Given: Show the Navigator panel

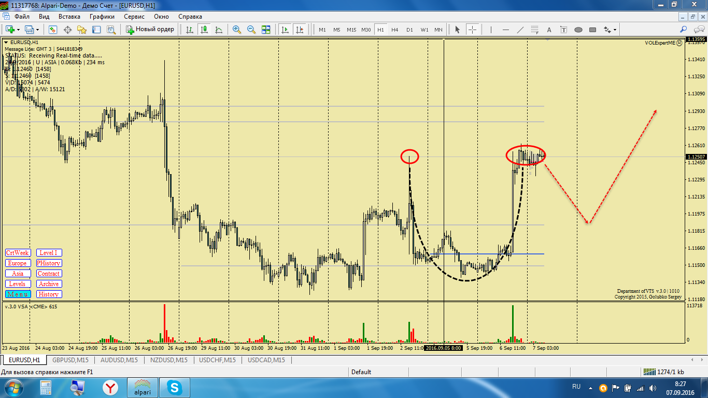Looking at the screenshot, I should click(81, 30).
